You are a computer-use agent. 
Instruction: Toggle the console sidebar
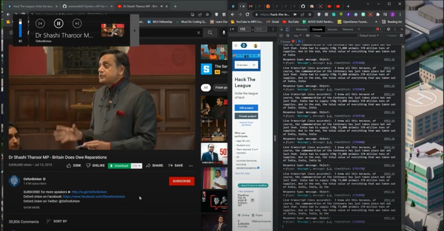click(x=281, y=35)
